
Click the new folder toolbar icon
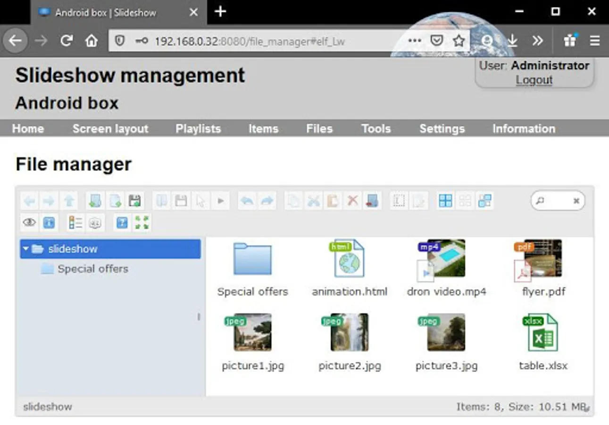(95, 201)
